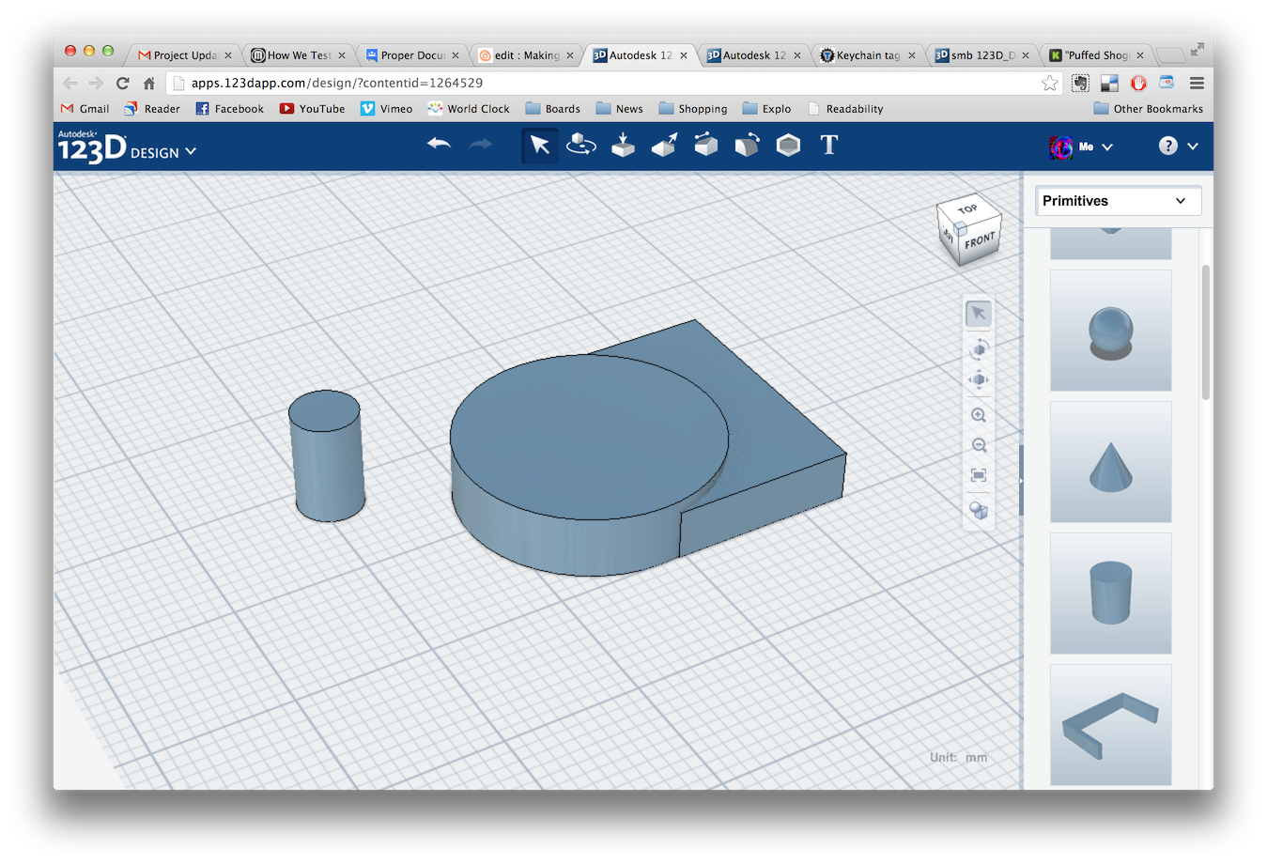The image size is (1267, 864).
Task: Switch to the Keychain tag browser tab
Action: (x=866, y=54)
